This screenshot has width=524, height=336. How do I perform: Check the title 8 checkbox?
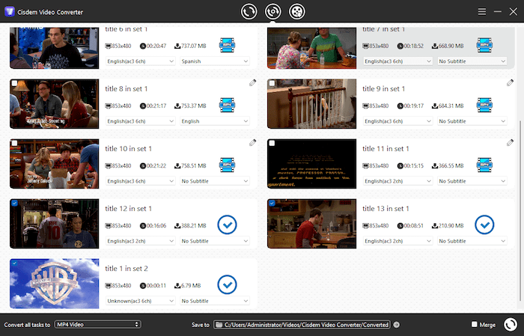(14, 83)
